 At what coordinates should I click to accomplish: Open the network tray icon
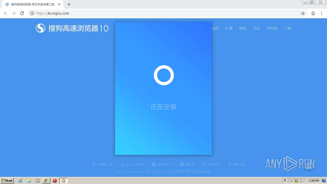297,181
